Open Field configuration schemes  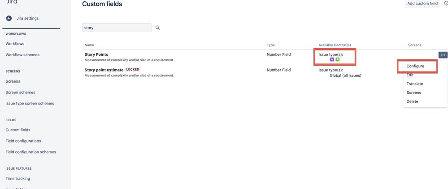click(x=31, y=152)
